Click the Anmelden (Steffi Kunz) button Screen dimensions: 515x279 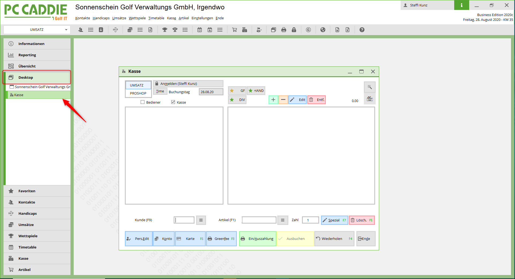click(x=188, y=84)
